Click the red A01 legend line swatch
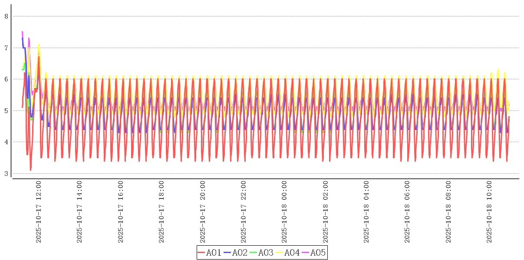The width and height of the screenshot is (524, 260). (x=201, y=253)
